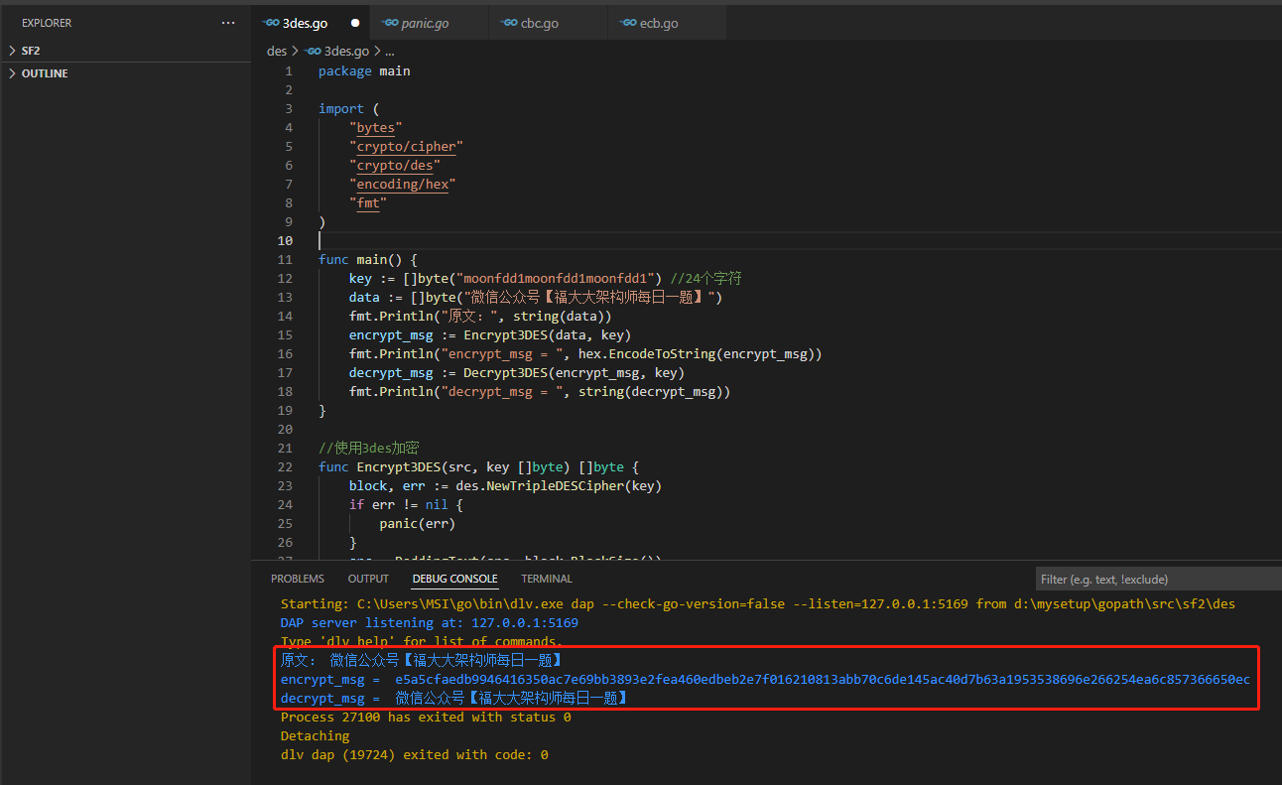Click 'Process 27100 has exited' console line
This screenshot has height=785, width=1282.
(426, 718)
